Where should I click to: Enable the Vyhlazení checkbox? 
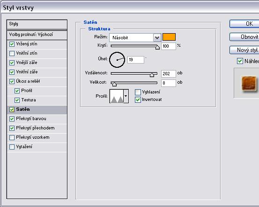point(138,92)
